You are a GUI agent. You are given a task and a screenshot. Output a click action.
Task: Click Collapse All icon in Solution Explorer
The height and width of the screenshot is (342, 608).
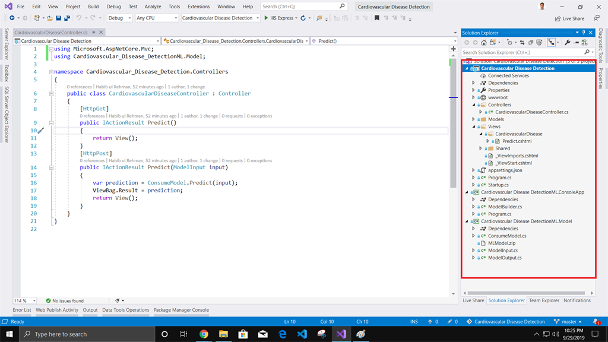coord(531,43)
